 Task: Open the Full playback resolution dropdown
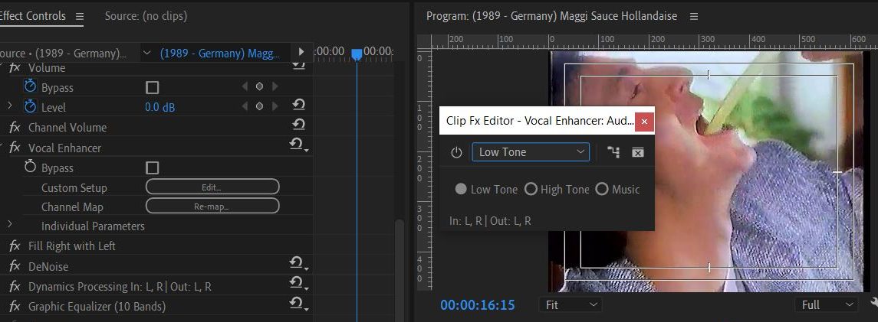pyautogui.click(x=826, y=304)
